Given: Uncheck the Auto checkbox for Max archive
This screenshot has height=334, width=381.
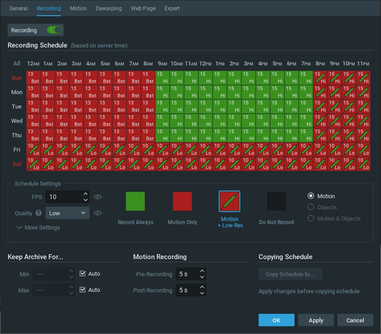Looking at the screenshot, I should pos(83,290).
